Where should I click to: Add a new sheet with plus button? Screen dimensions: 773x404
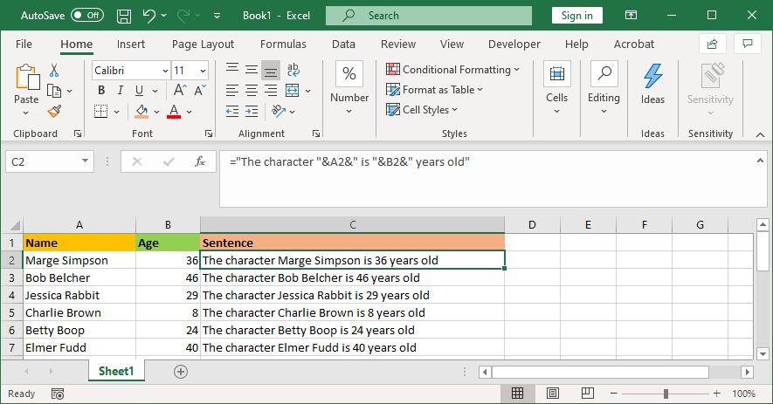(181, 371)
